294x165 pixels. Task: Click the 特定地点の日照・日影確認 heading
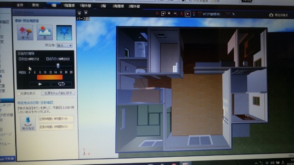pyautogui.click(x=35, y=103)
